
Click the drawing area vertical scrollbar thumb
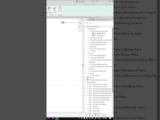point(83,65)
